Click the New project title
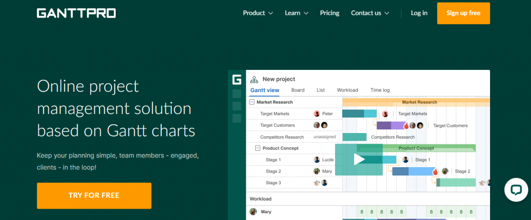This screenshot has width=531, height=220. [x=278, y=79]
